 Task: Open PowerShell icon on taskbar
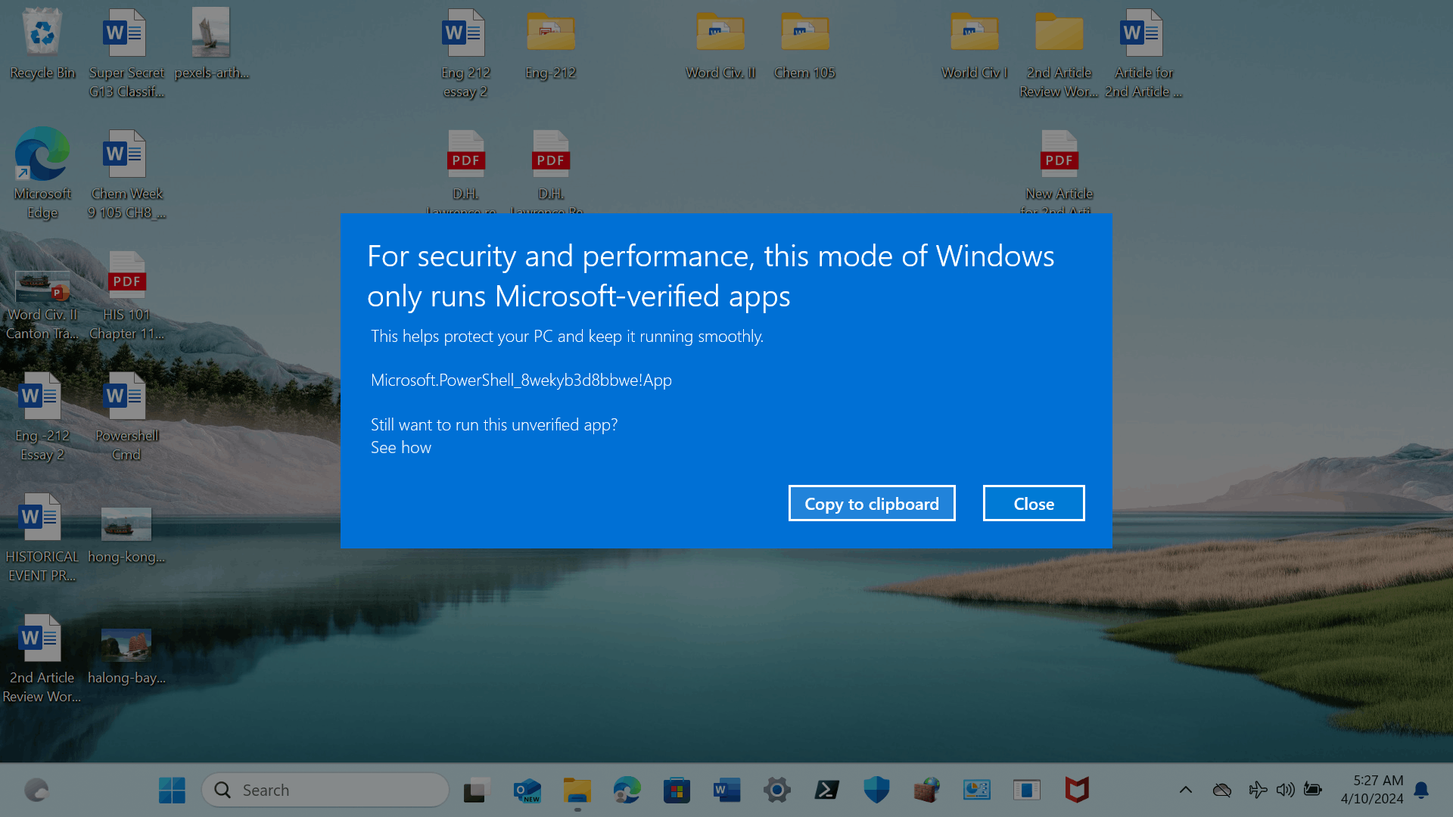click(826, 791)
